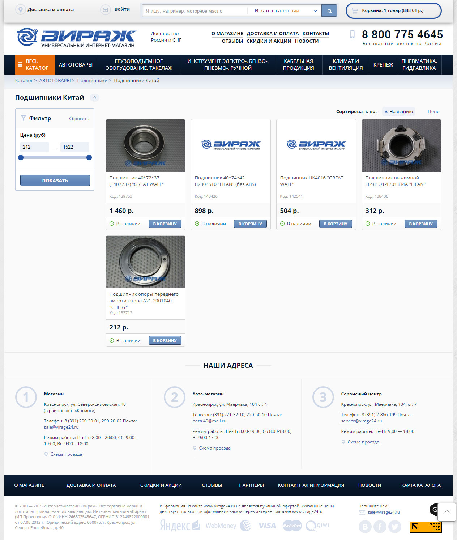This screenshot has height=540, width=457.
Task: Click the Войти login link
Action: [122, 9]
